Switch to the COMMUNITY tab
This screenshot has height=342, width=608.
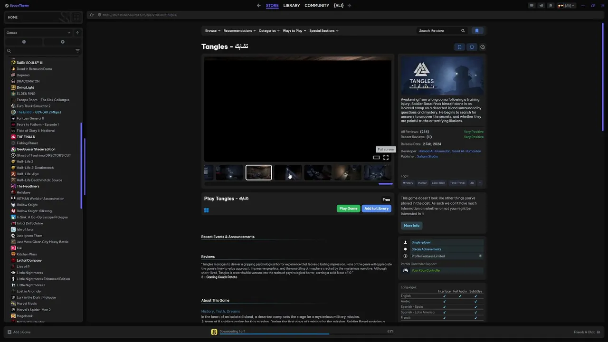pyautogui.click(x=317, y=6)
